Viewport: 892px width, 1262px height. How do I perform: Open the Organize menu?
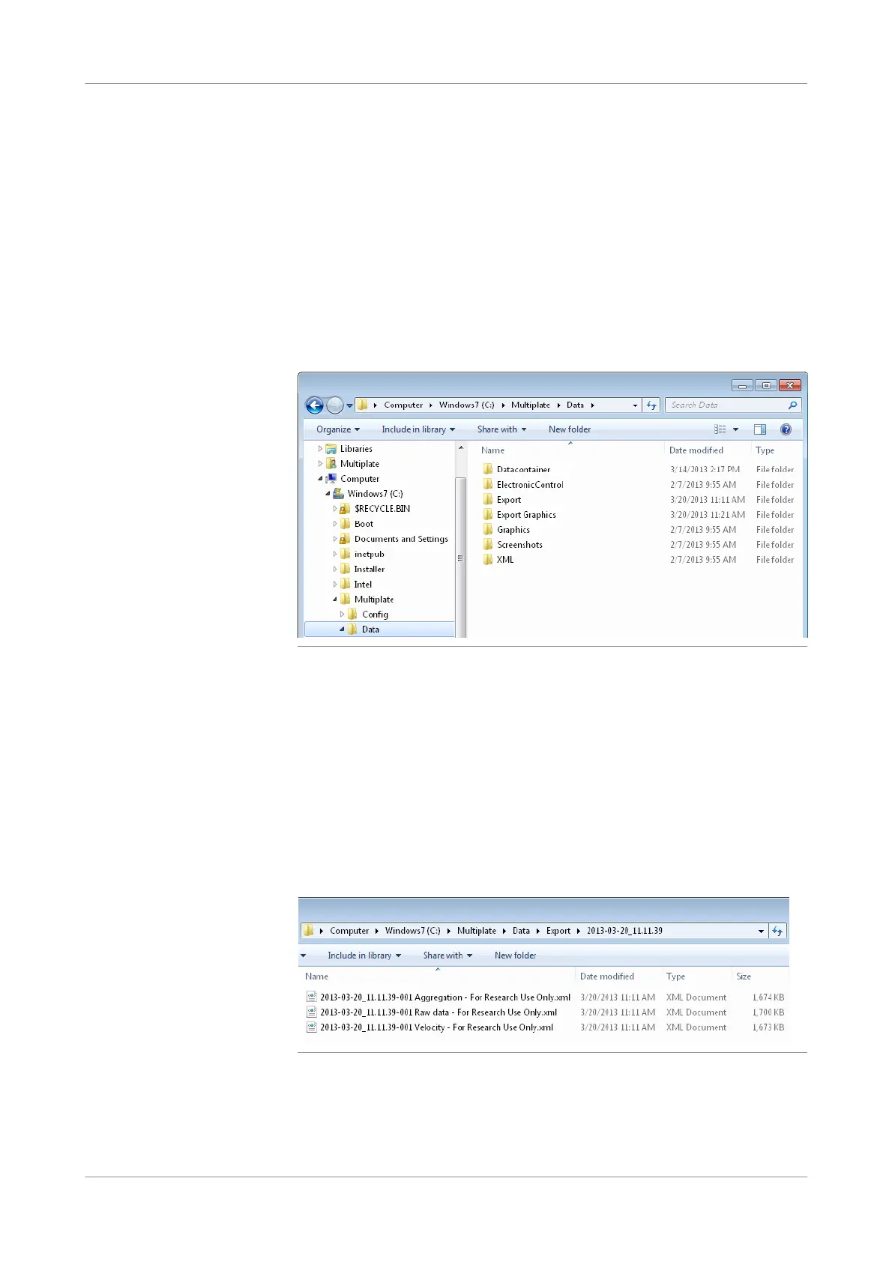[338, 429]
